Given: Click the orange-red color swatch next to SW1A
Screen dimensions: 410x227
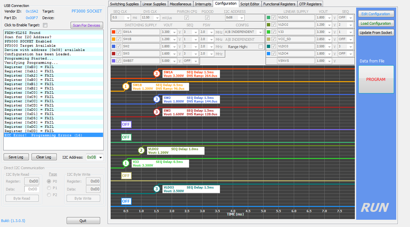Looking at the screenshot, I should (x=114, y=32).
